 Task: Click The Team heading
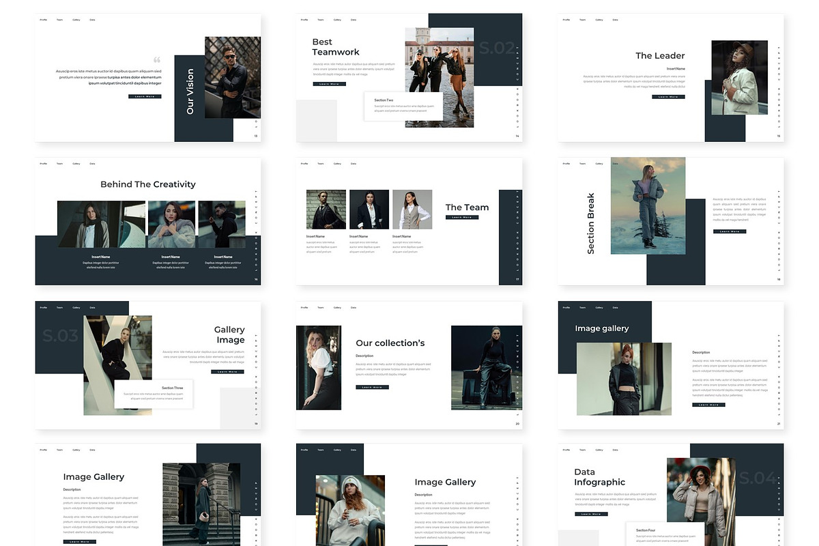[468, 207]
